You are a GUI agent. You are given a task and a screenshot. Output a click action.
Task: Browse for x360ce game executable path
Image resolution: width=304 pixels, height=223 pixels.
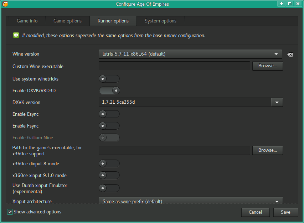268,150
